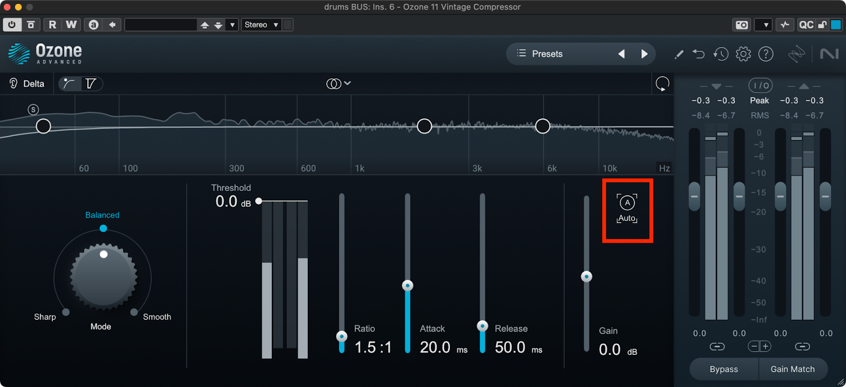Toggle the plugin power button

pos(12,25)
